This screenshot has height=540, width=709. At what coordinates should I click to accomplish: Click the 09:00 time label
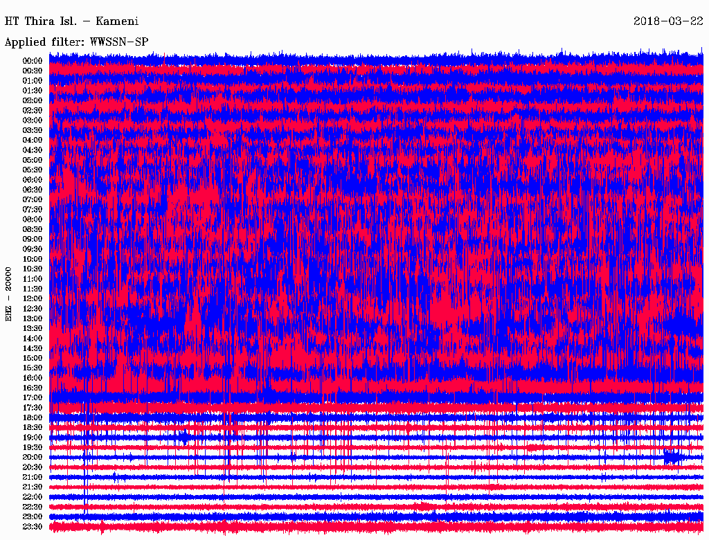pos(33,240)
